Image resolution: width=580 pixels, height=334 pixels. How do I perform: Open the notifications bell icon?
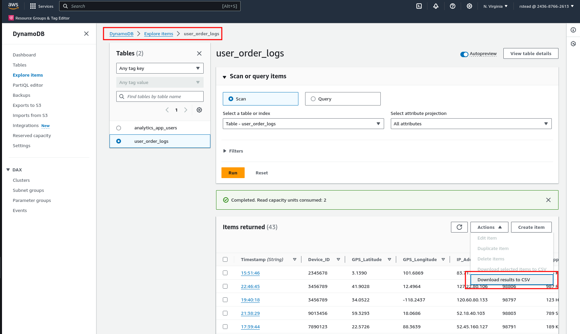point(436,6)
